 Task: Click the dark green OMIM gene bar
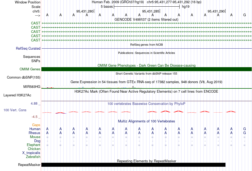[146, 69]
